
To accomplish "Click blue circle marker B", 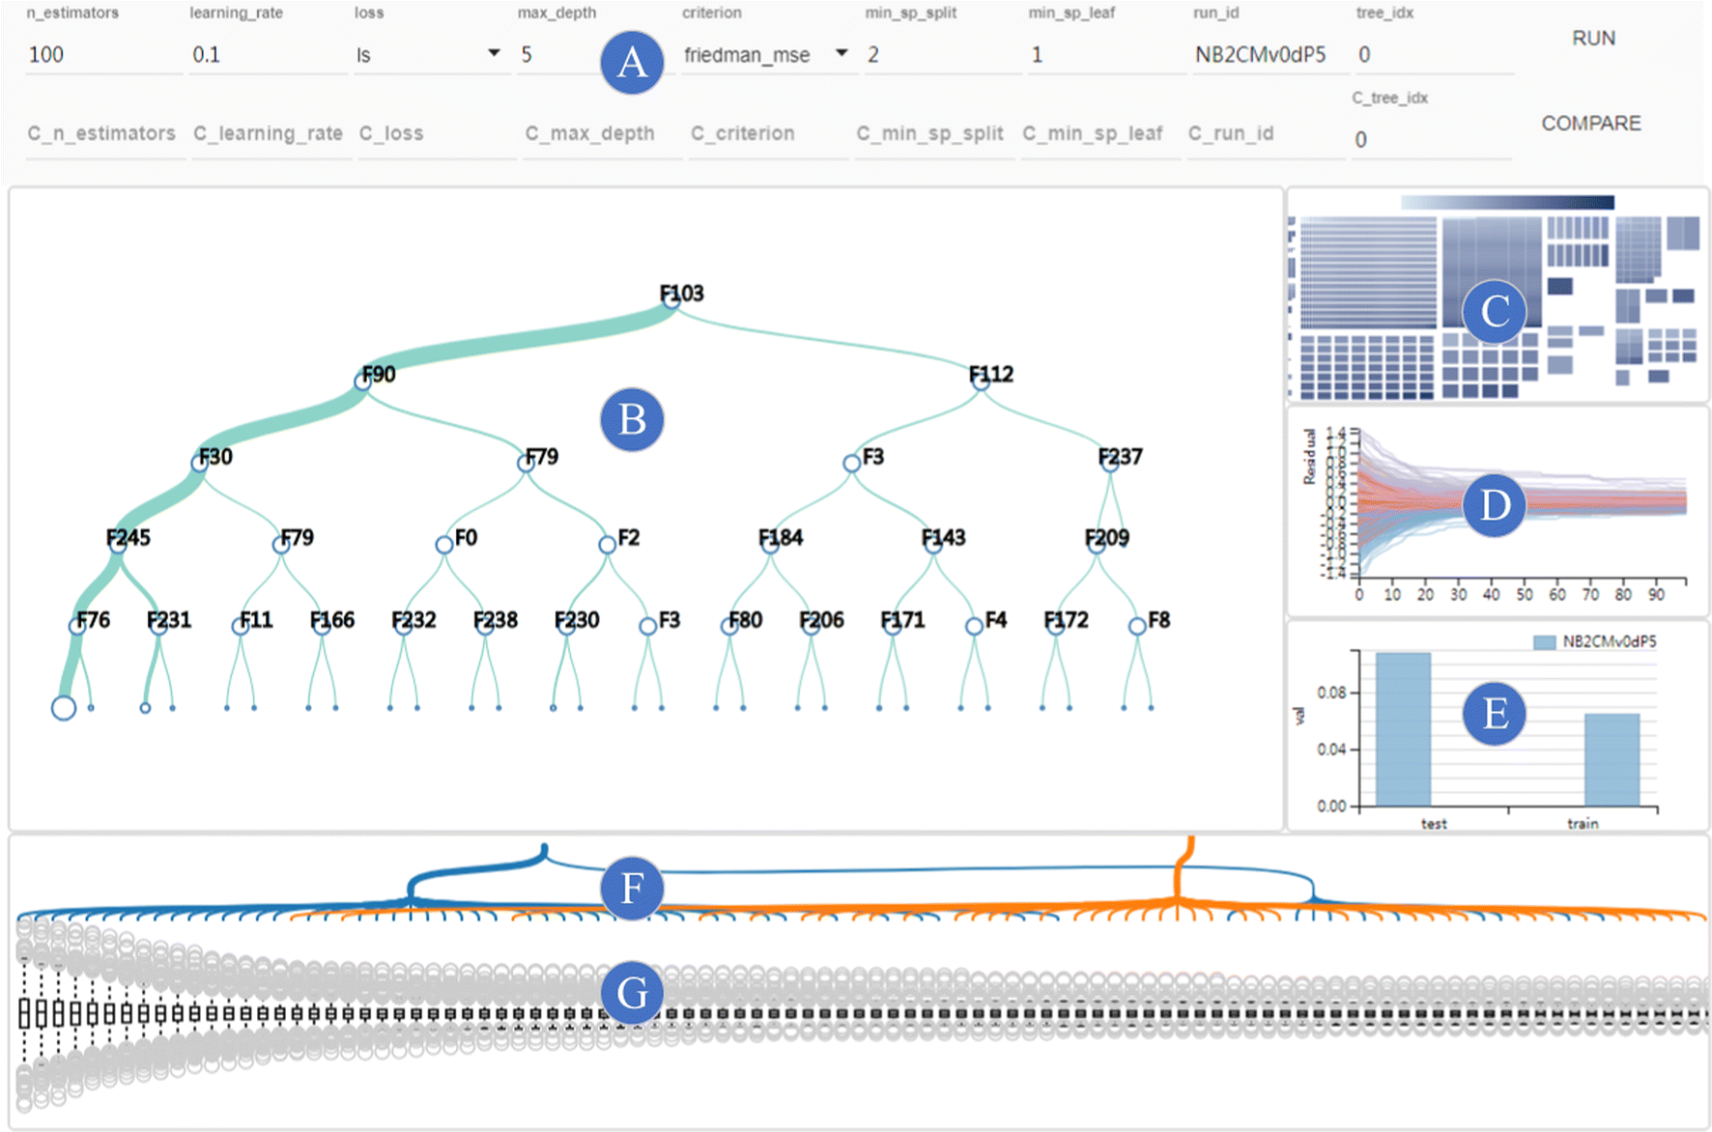I will pos(632,420).
